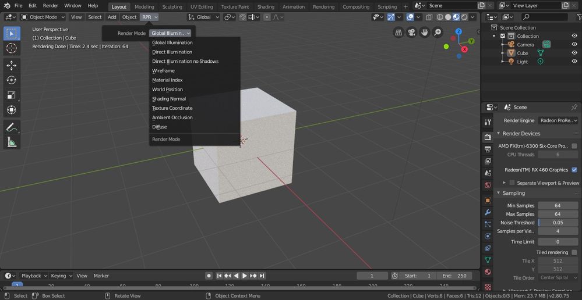This screenshot has width=582, height=300.
Task: Click the play animation button
Action: point(245,276)
